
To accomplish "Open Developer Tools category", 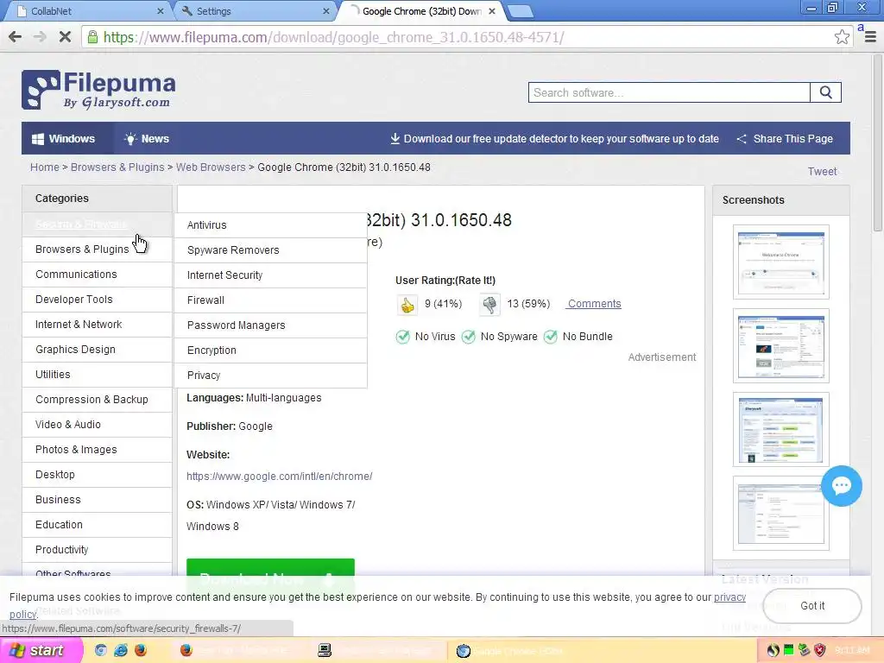I will (x=97, y=300).
